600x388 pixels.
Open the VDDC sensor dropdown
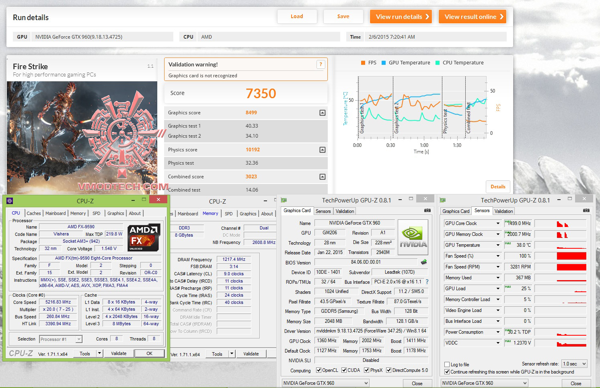(498, 343)
